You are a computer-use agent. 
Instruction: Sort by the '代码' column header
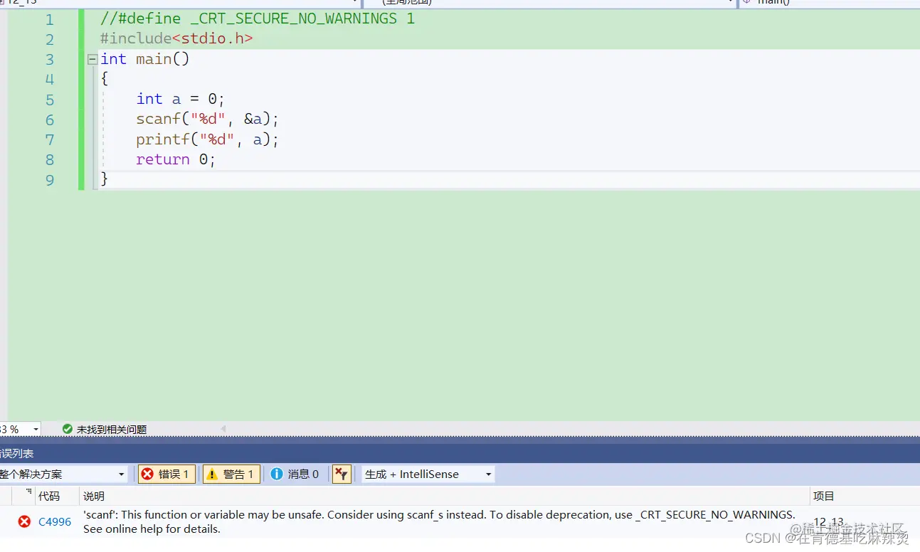click(49, 496)
